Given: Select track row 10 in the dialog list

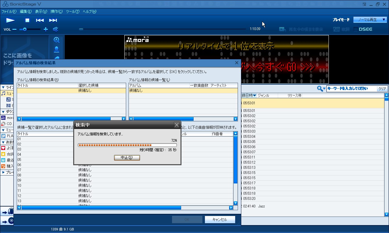Looking at the screenshot, I should (125, 186).
